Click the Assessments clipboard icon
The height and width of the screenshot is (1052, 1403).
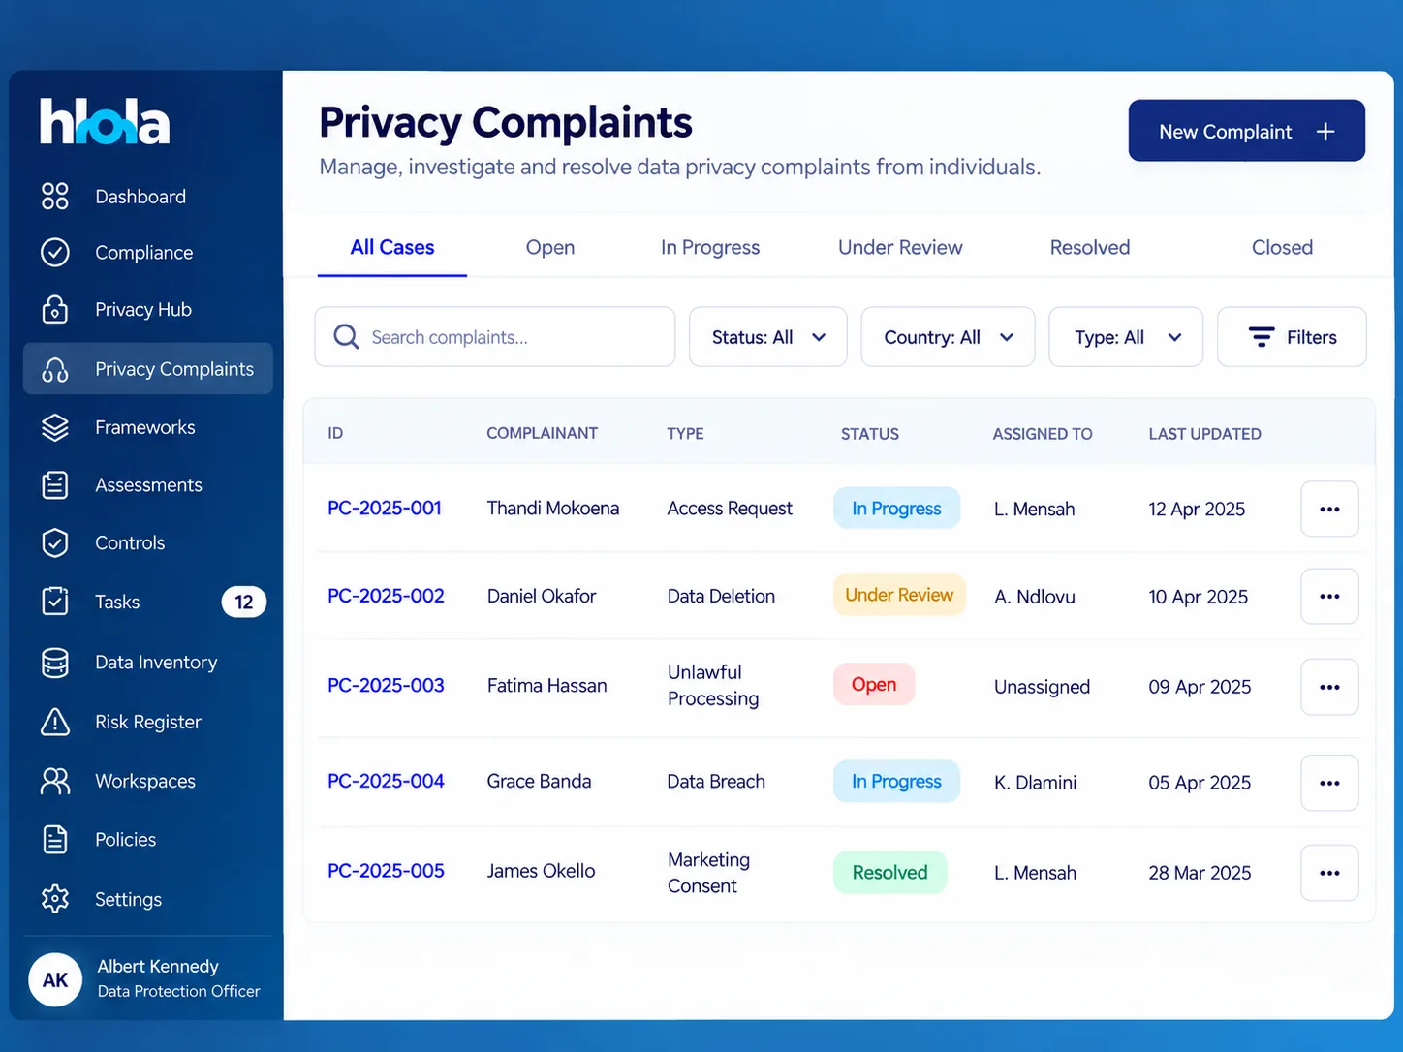(55, 484)
